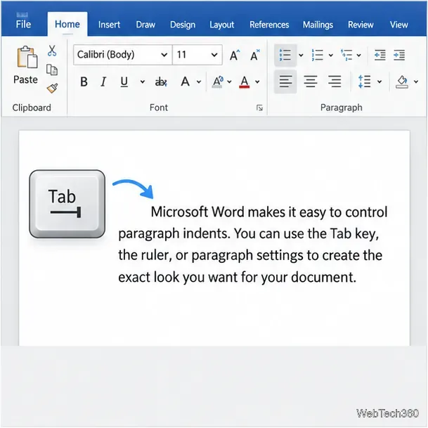Toggle Underline formatting

124,82
